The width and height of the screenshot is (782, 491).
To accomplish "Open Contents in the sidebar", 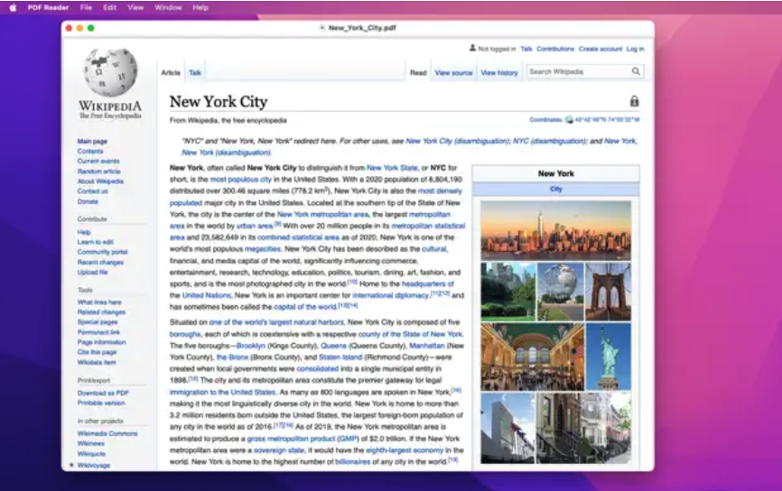I will pos(90,151).
